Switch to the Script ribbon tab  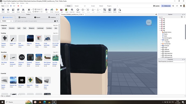[93, 6]
